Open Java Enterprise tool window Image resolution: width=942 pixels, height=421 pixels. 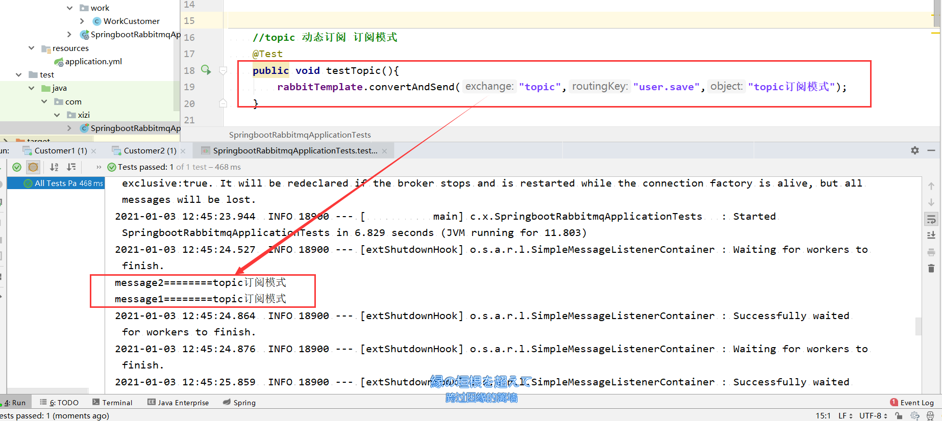click(178, 402)
